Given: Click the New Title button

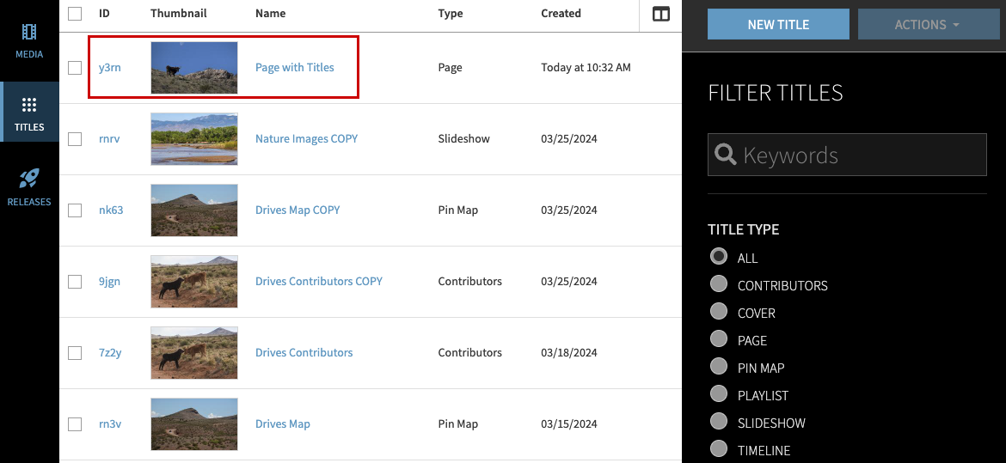Looking at the screenshot, I should (778, 25).
